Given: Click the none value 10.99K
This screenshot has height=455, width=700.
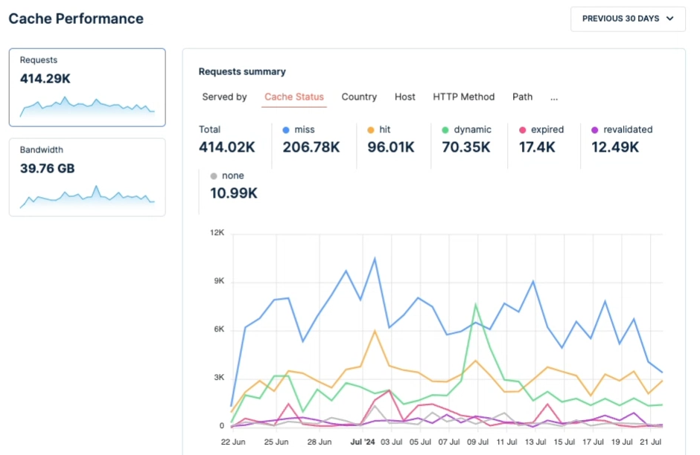Looking at the screenshot, I should click(x=234, y=193).
